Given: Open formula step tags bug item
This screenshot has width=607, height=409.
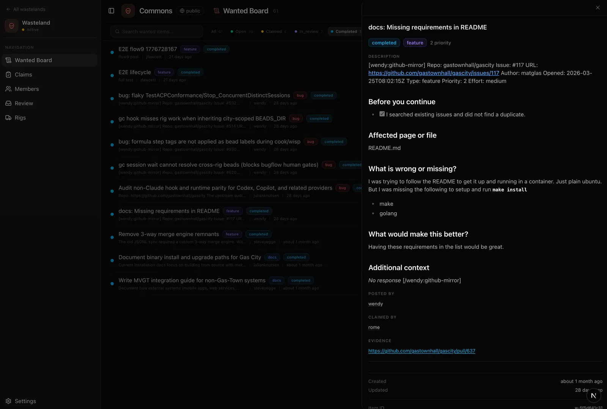Looking at the screenshot, I should click(x=209, y=141).
